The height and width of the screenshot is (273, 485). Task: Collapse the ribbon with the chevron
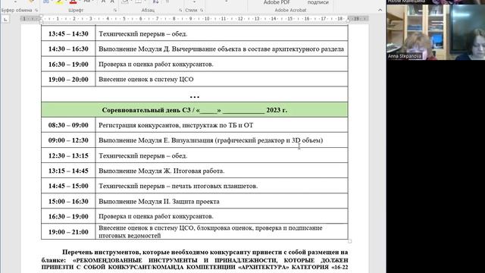(x=380, y=10)
